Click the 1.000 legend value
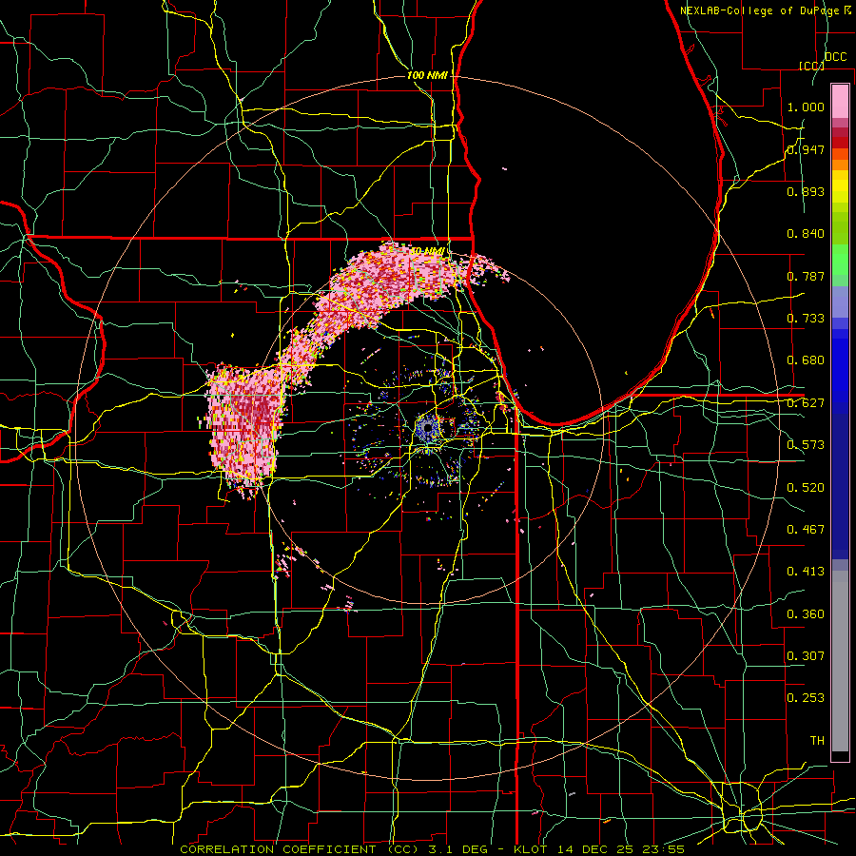 (806, 107)
